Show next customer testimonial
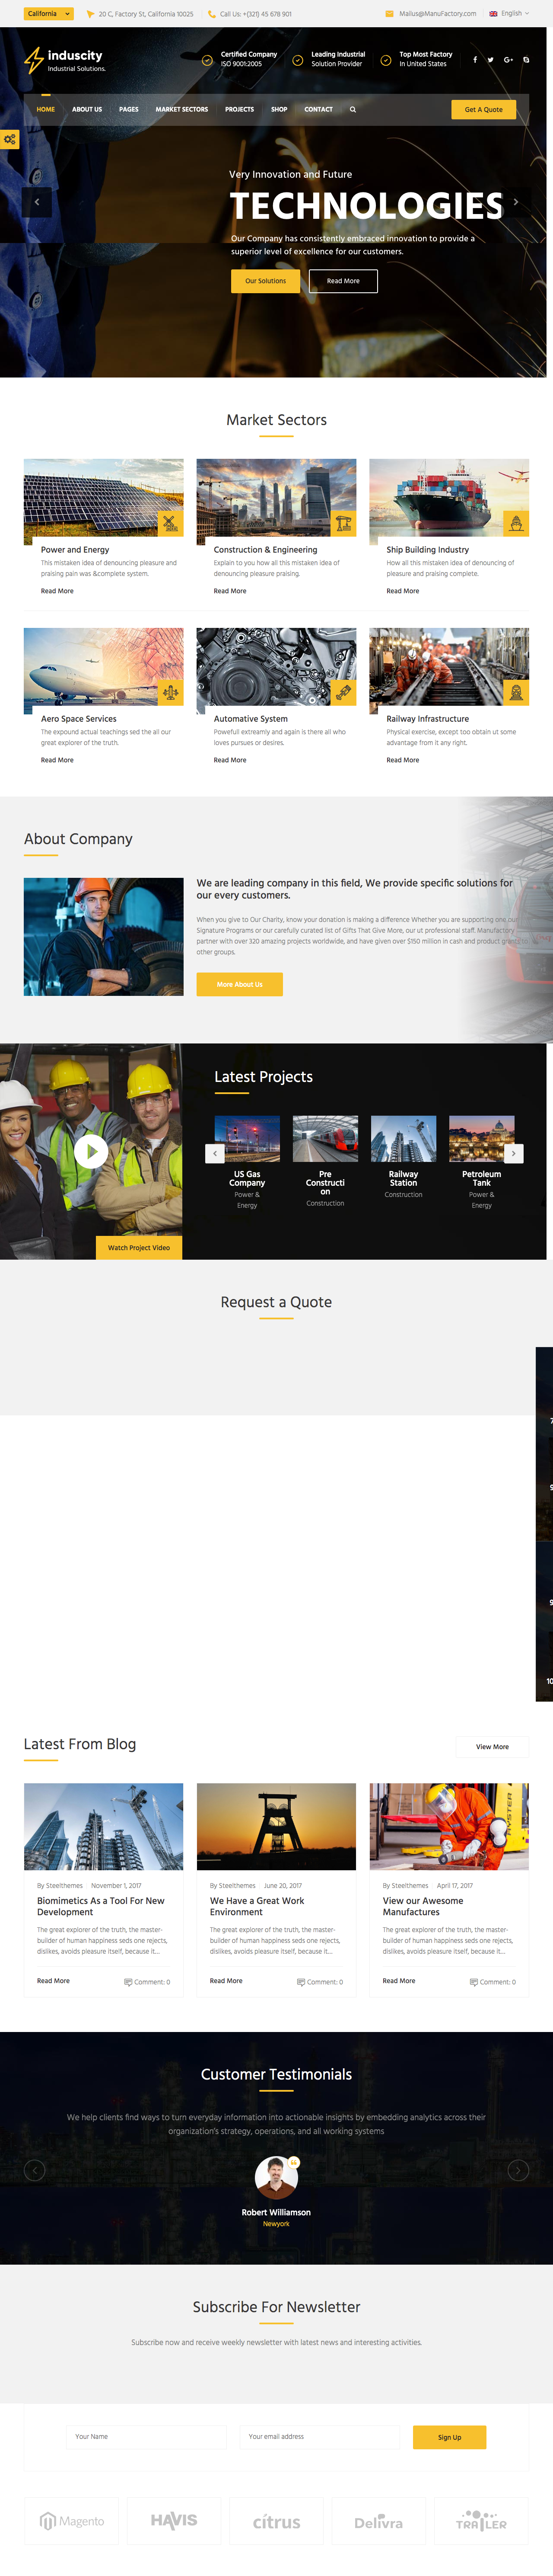The height and width of the screenshot is (2576, 553). coord(518,2170)
